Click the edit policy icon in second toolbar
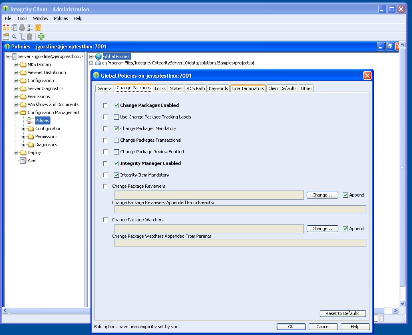Screen dimensions: 412x335 [x=6, y=36]
